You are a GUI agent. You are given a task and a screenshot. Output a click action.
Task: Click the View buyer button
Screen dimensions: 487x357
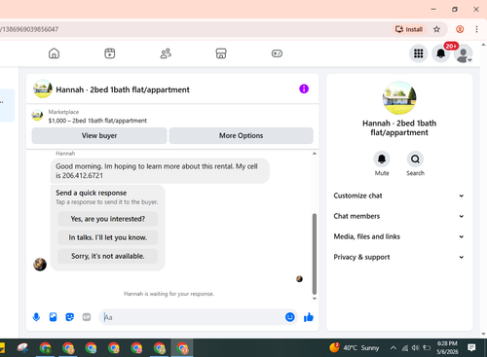(99, 135)
